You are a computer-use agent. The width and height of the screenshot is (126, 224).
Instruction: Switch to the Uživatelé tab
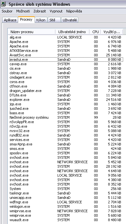click(70, 20)
